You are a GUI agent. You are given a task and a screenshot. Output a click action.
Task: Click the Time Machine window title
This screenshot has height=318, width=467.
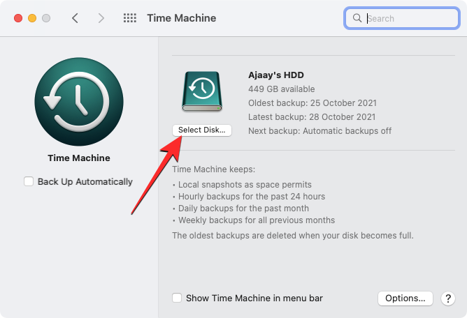coord(181,18)
